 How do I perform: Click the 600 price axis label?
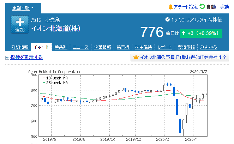pos(34,121)
